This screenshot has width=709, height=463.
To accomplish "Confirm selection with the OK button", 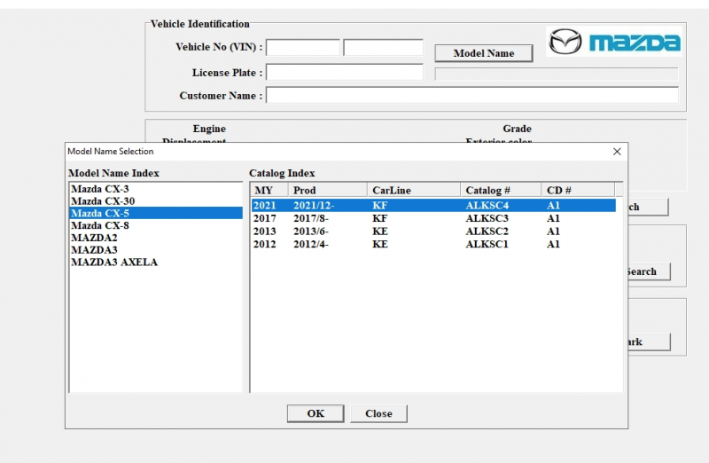I will coord(316,413).
